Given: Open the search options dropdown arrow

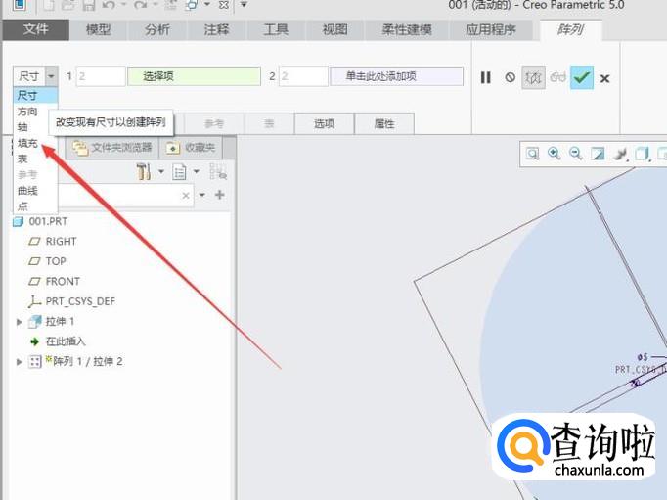Looking at the screenshot, I should point(202,195).
